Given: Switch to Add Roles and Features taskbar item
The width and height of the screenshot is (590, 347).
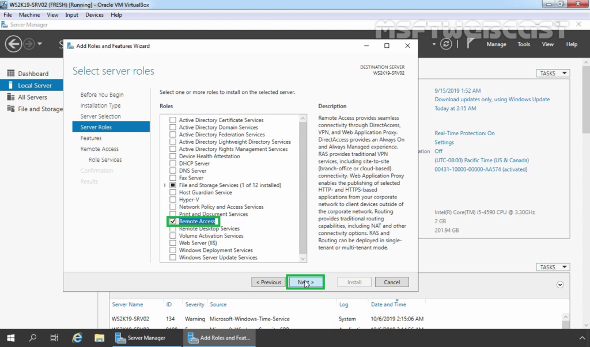Looking at the screenshot, I should point(219,338).
